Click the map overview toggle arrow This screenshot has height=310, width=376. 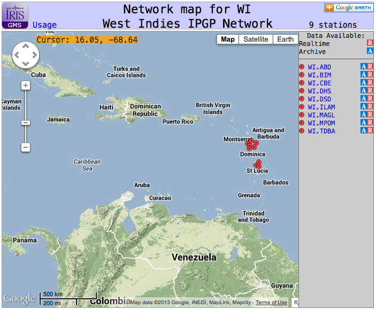pos(295,303)
